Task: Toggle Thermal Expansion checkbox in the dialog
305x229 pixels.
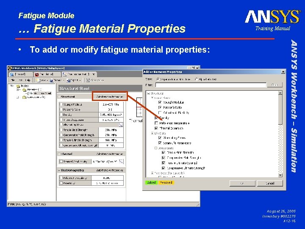Action: click(x=156, y=128)
